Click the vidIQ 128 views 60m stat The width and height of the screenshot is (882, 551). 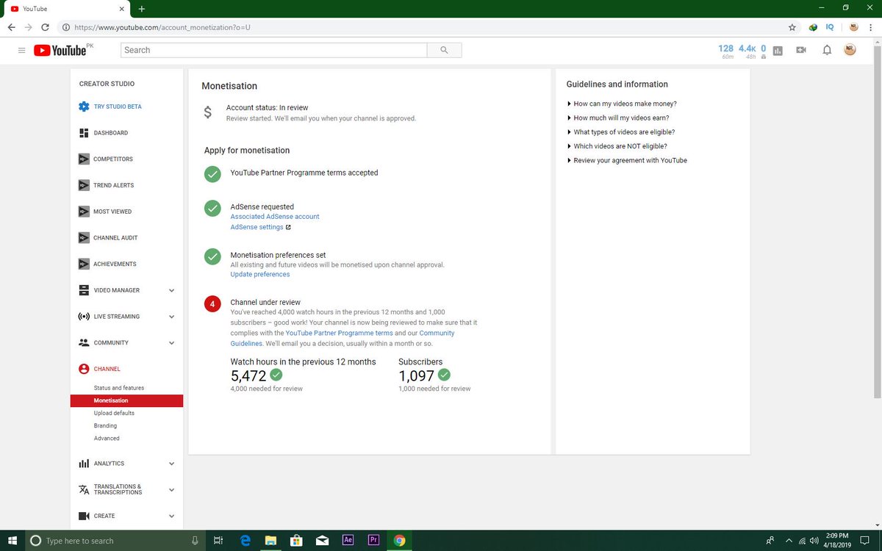[x=726, y=51]
